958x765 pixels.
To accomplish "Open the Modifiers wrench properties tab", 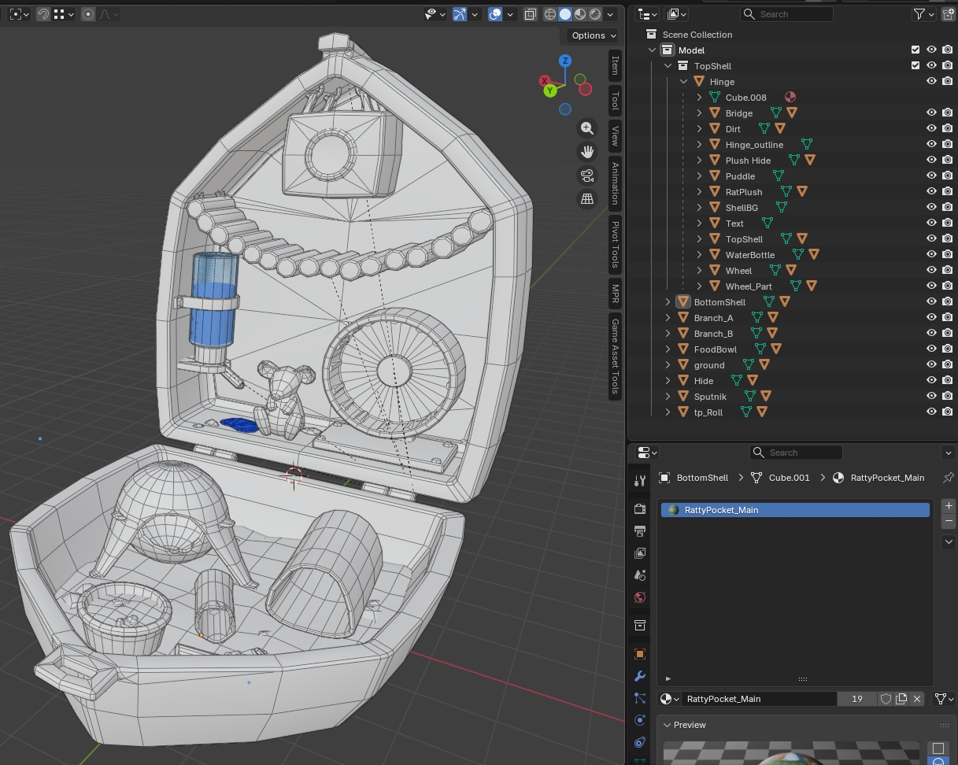I will pyautogui.click(x=639, y=676).
